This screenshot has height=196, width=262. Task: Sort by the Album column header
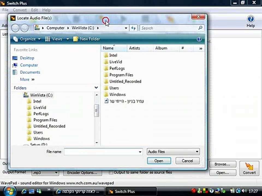pos(166,48)
